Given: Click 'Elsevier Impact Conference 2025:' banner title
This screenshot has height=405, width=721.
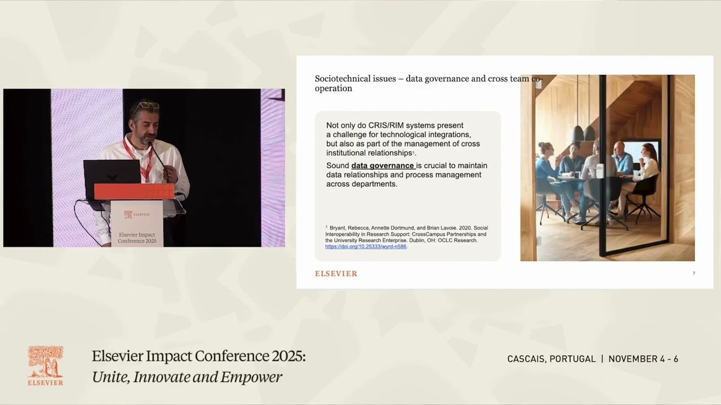Looking at the screenshot, I should (199, 356).
